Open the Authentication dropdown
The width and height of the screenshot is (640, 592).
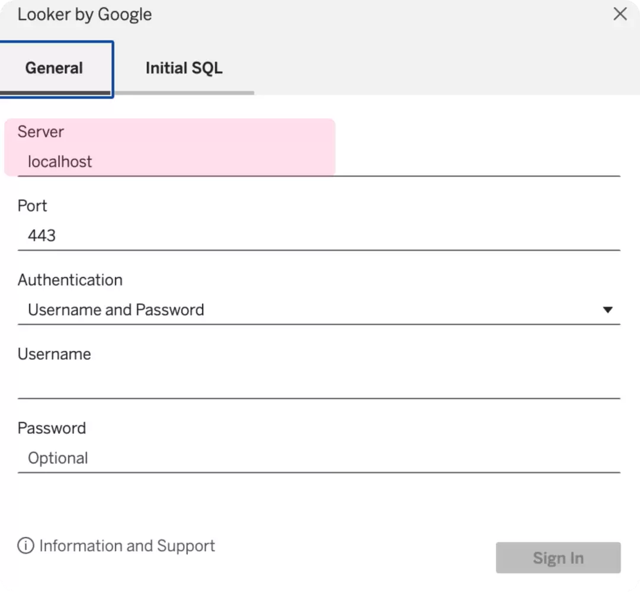point(319,310)
